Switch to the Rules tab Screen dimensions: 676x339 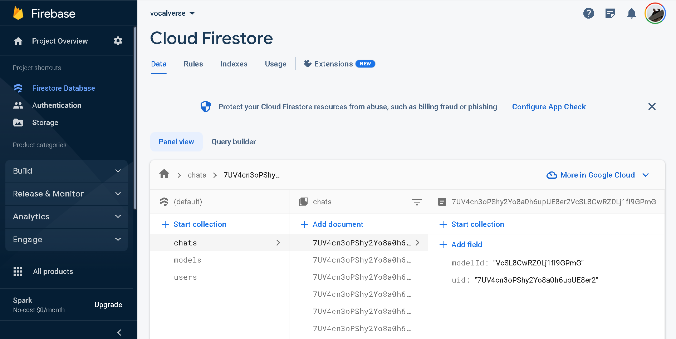pyautogui.click(x=193, y=64)
